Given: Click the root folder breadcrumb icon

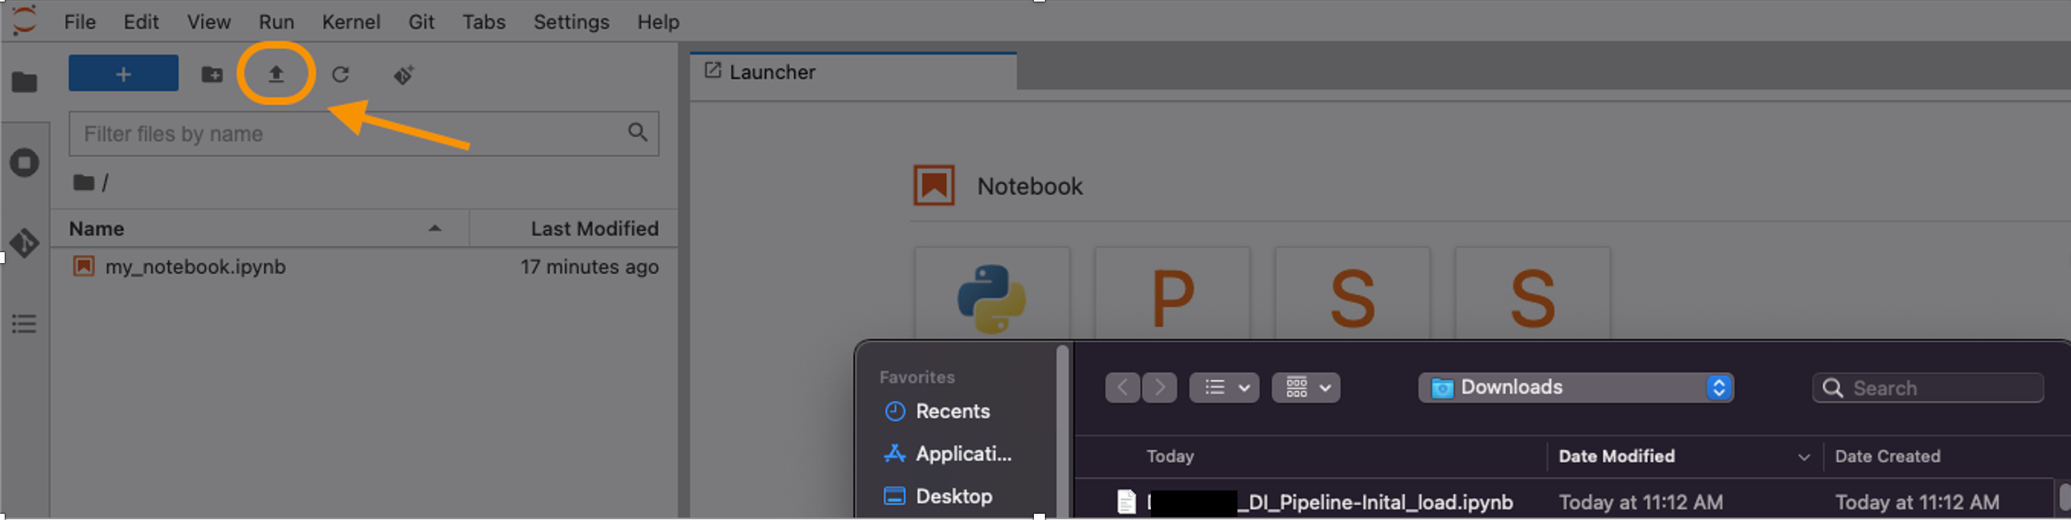Looking at the screenshot, I should click(83, 183).
